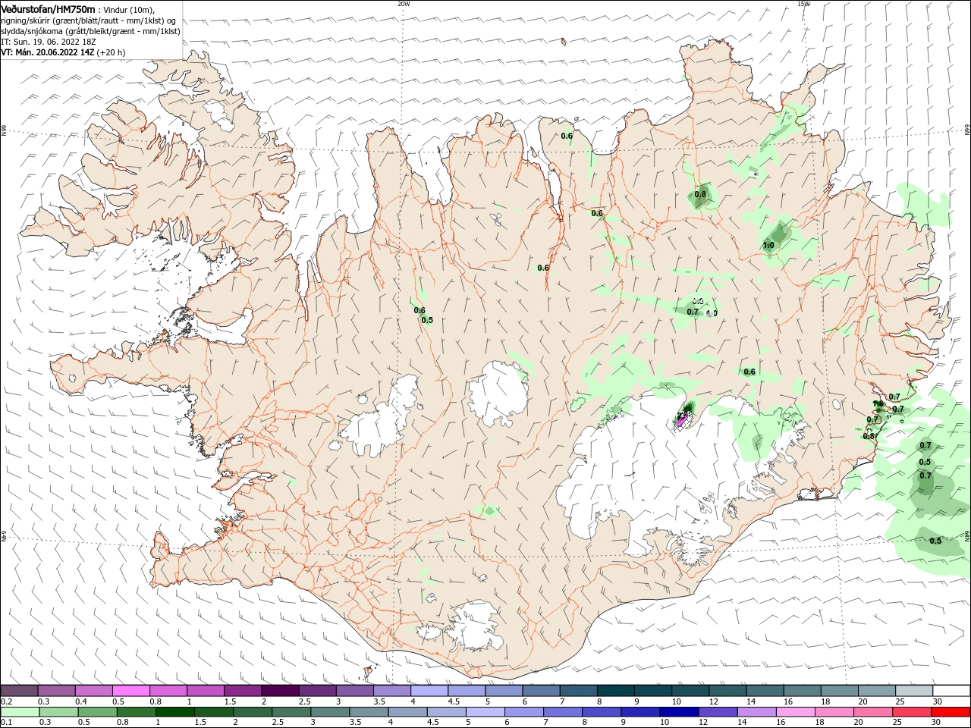This screenshot has height=728, width=971.
Task: Click the magenta snowfall patch on Vatnajökull
Action: click(681, 421)
